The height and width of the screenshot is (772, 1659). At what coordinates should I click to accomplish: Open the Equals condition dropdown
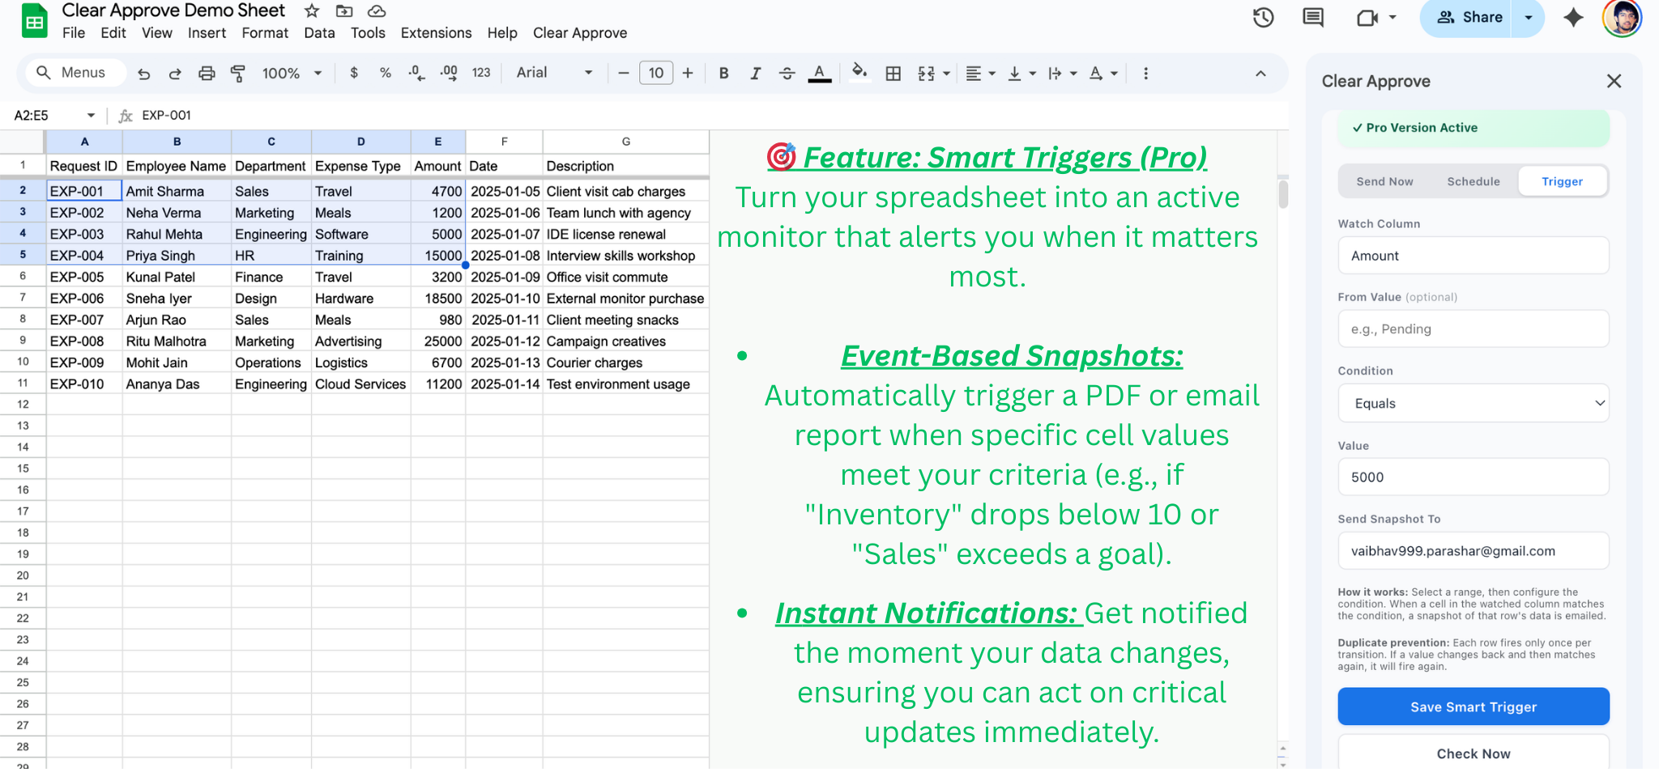click(1473, 403)
